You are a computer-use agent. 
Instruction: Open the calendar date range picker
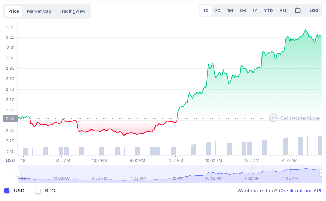(x=298, y=11)
